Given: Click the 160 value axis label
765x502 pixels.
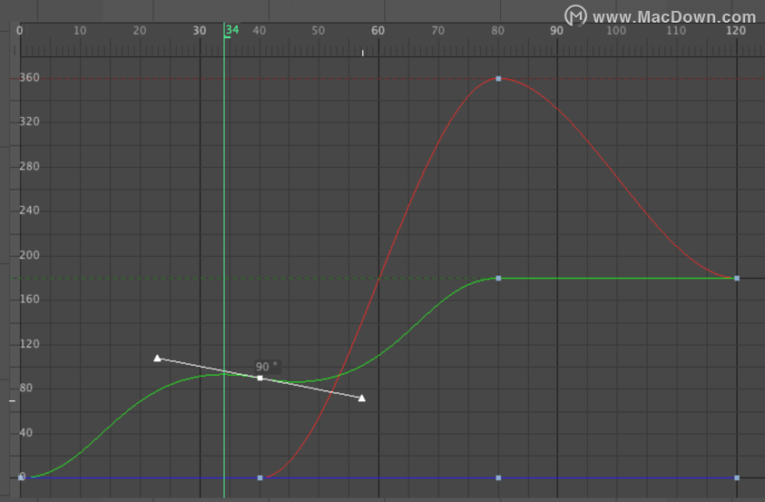Looking at the screenshot, I should (29, 299).
